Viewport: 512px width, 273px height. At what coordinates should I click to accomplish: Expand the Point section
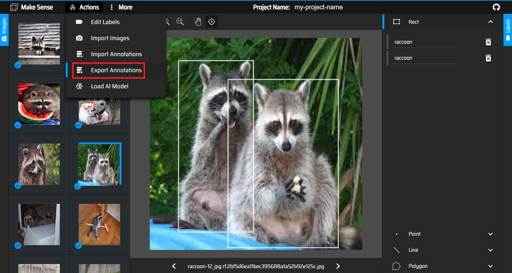[x=490, y=234]
